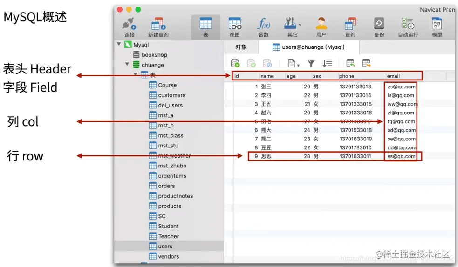
Task: Open the text document dropdown icon
Action: point(294,63)
